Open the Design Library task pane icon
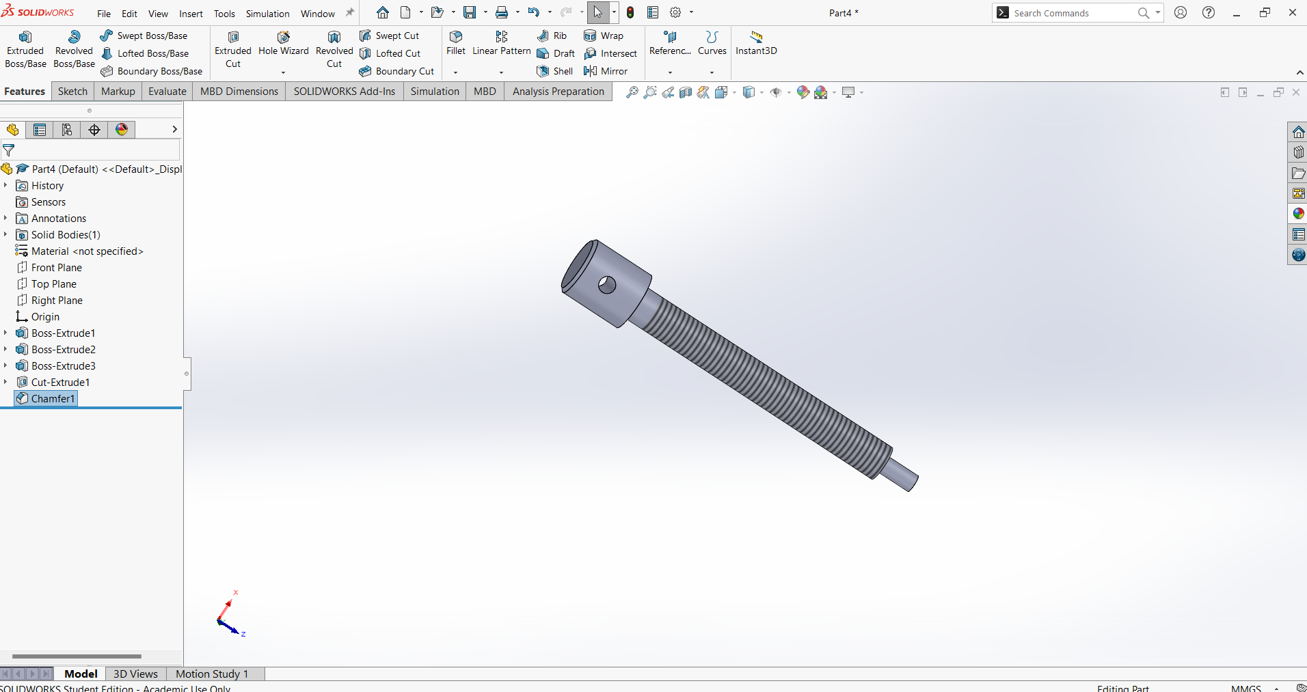 [1298, 152]
